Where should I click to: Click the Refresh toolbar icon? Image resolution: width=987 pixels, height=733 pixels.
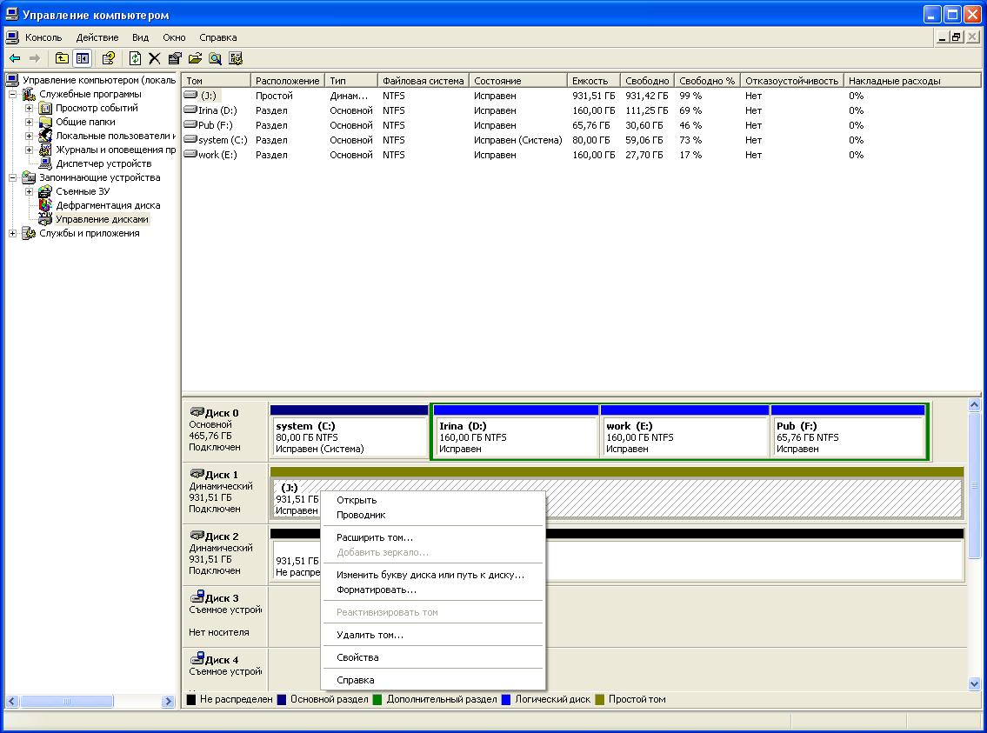coord(135,58)
